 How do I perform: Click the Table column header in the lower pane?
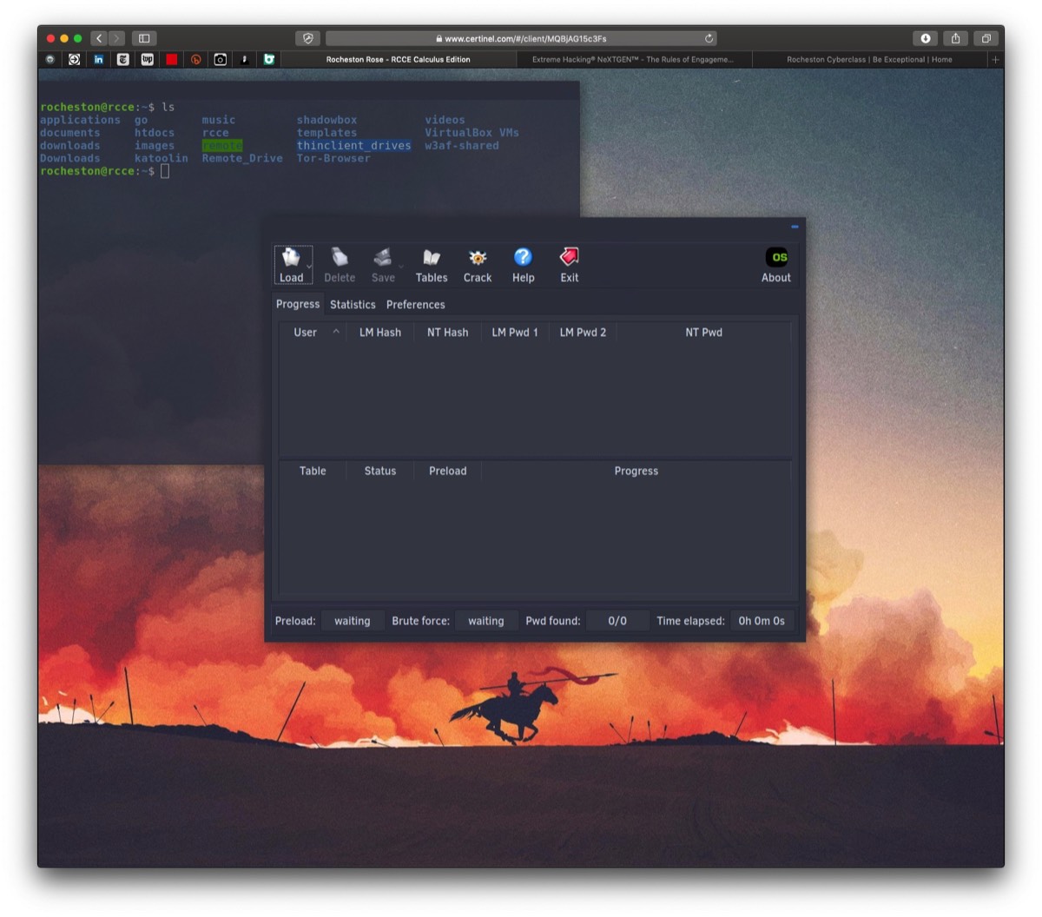[313, 471]
